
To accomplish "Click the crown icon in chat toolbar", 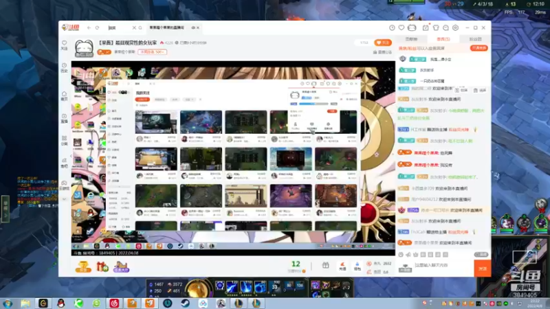I will tap(416, 255).
